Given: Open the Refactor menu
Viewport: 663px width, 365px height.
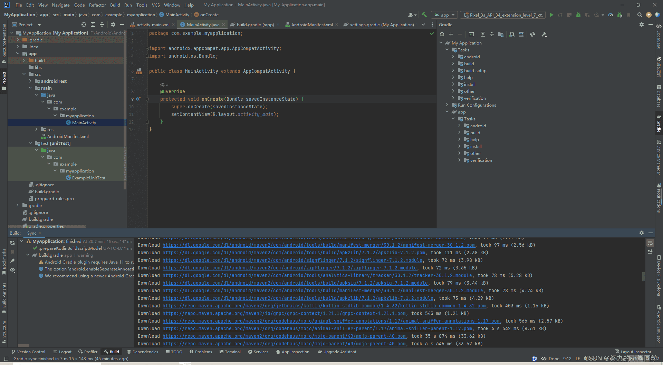Looking at the screenshot, I should click(97, 5).
